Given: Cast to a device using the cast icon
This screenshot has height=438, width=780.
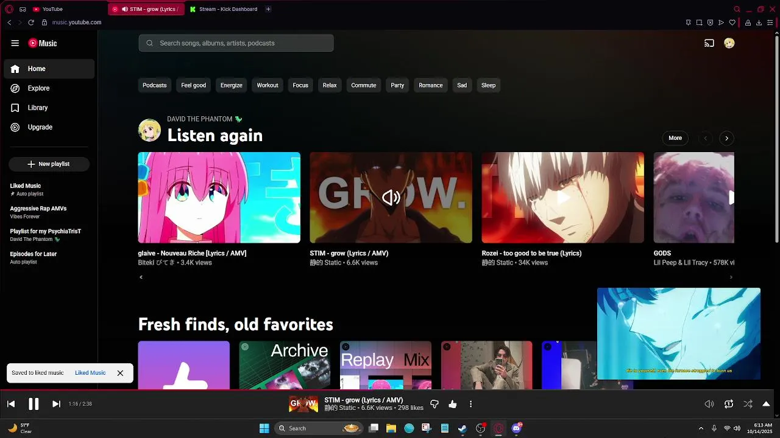Looking at the screenshot, I should pos(709,43).
